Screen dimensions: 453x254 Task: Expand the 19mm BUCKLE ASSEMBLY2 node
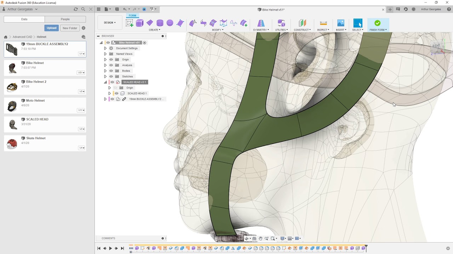(x=105, y=99)
